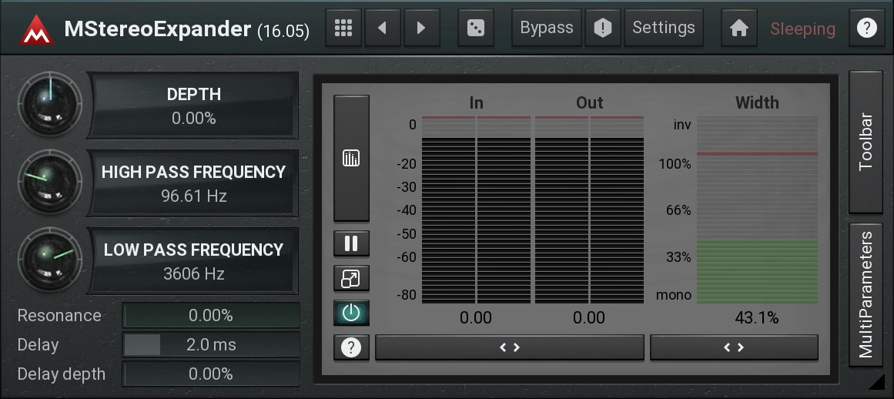Image resolution: width=894 pixels, height=399 pixels.
Task: Pause the meters
Action: click(x=351, y=243)
